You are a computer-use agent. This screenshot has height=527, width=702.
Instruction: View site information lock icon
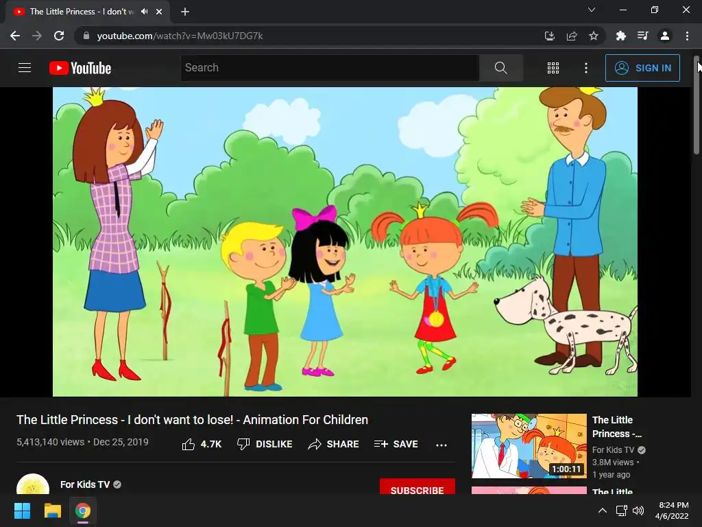click(86, 36)
